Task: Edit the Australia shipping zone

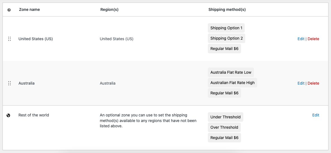Action: tap(301, 83)
